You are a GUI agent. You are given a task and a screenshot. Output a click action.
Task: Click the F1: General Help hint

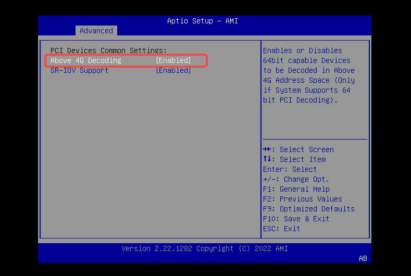[x=296, y=189]
